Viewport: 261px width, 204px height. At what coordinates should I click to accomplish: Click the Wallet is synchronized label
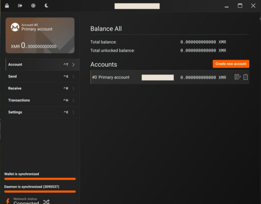point(21,174)
